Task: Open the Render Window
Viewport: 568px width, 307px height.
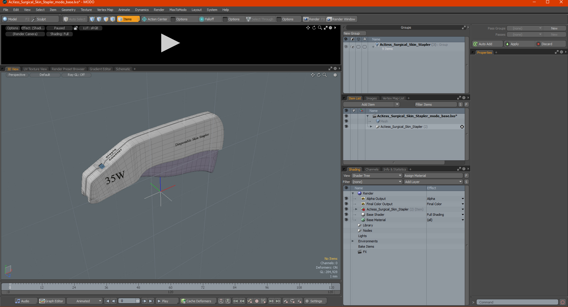Action: point(341,19)
